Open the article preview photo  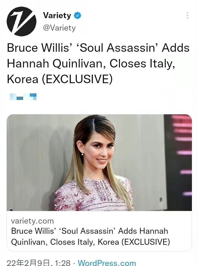pyautogui.click(x=99, y=162)
